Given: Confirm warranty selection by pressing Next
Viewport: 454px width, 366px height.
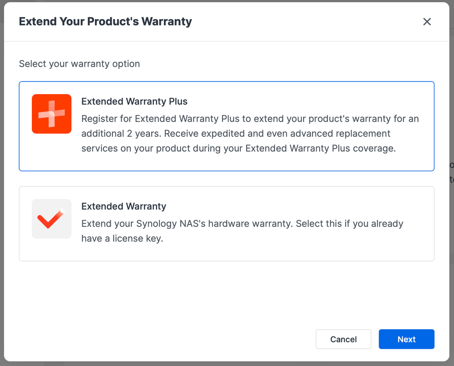Looking at the screenshot, I should coord(406,339).
